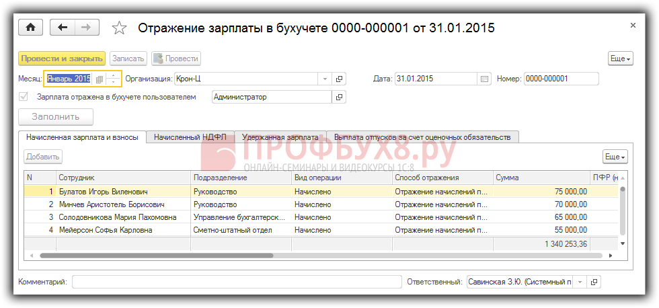The image size is (659, 308).
Task: Click the Записать button
Action: (x=128, y=59)
